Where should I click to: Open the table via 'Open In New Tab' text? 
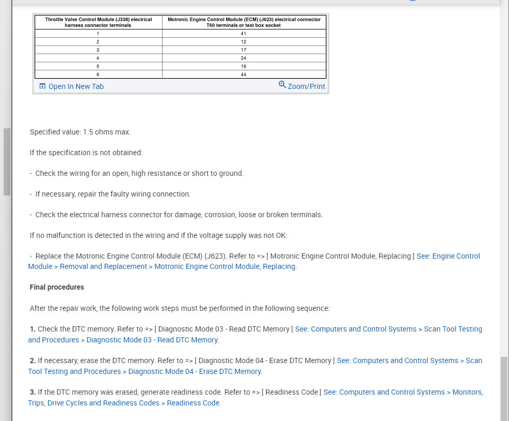point(76,86)
